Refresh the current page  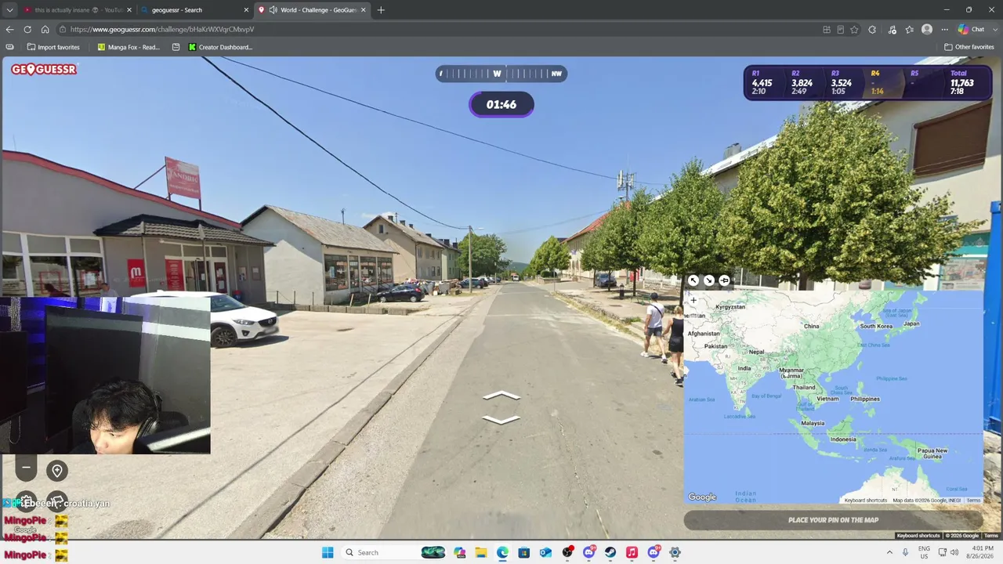tap(27, 30)
